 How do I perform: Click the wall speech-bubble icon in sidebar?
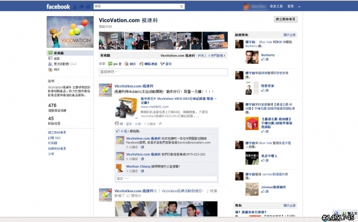coord(50,53)
